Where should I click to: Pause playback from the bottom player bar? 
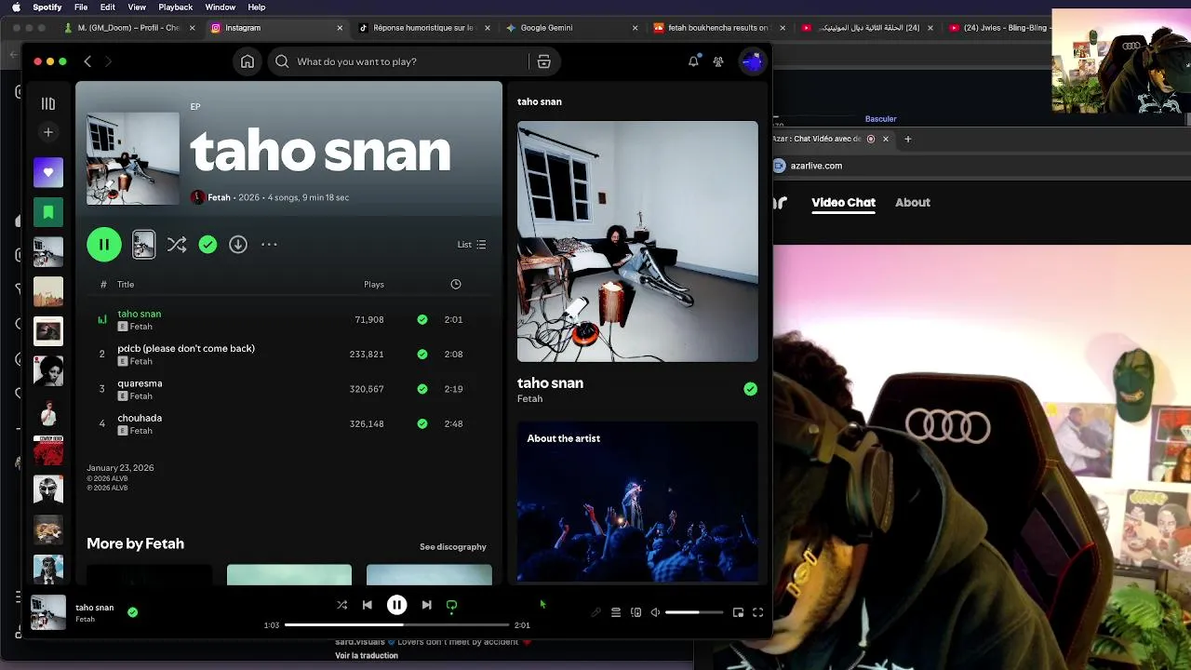click(396, 605)
